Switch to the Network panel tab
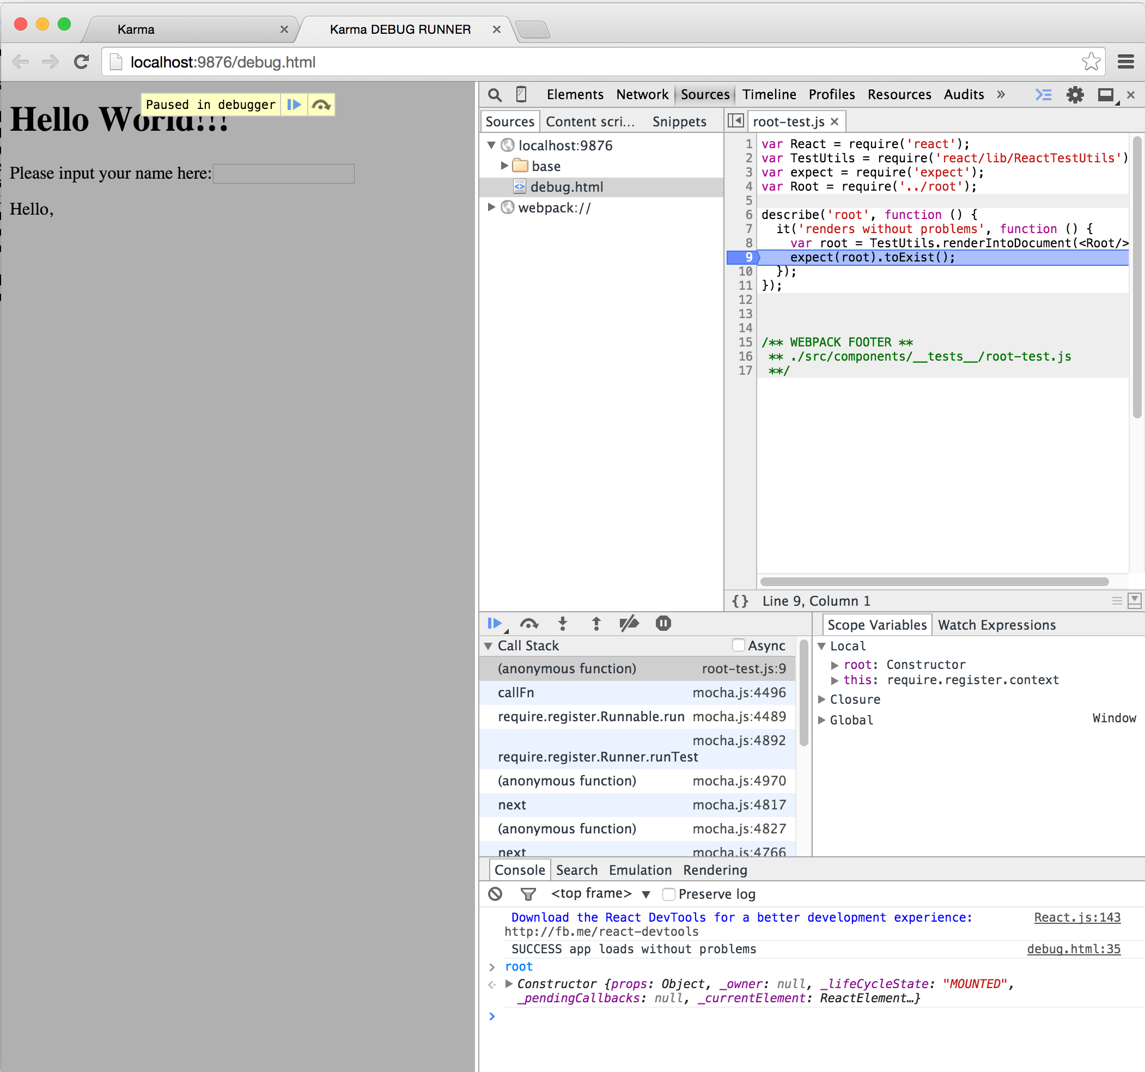Screen dimensions: 1145x1072 642,94
